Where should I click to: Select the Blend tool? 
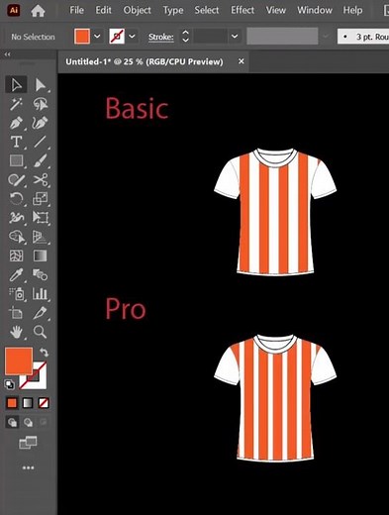41,274
